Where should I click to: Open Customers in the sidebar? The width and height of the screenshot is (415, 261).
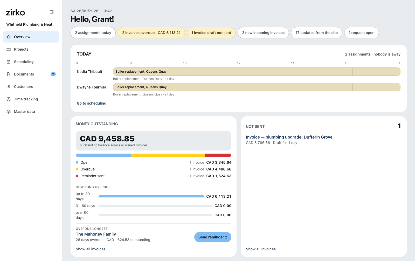pos(31,87)
